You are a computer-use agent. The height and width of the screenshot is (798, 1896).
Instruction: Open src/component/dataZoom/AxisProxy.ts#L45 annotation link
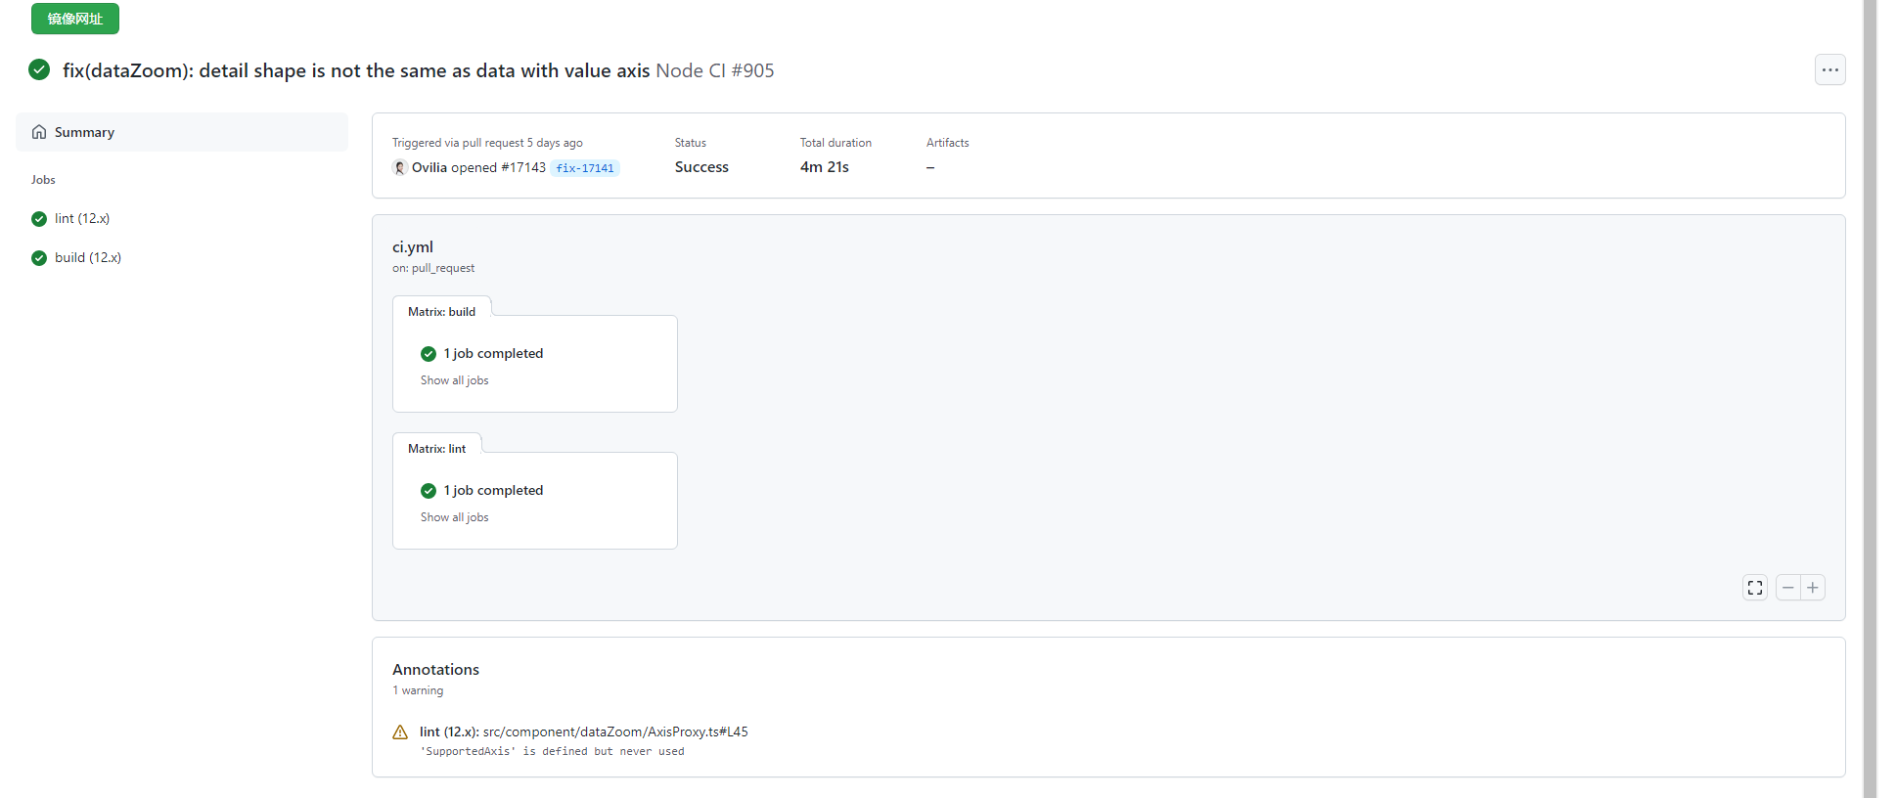pos(615,731)
